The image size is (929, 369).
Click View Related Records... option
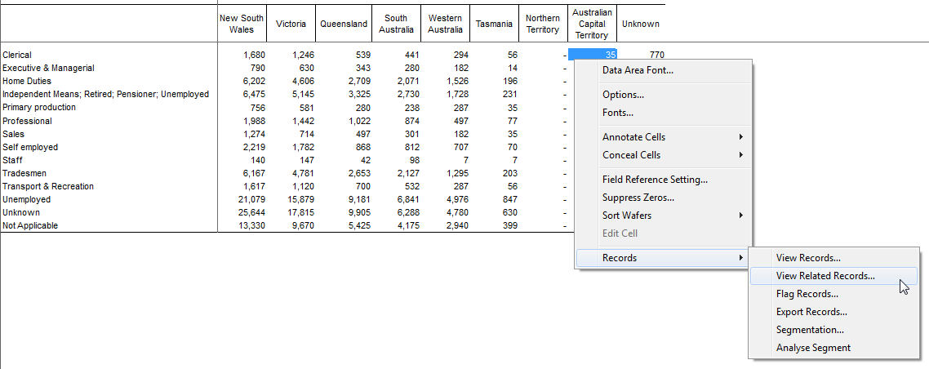825,276
